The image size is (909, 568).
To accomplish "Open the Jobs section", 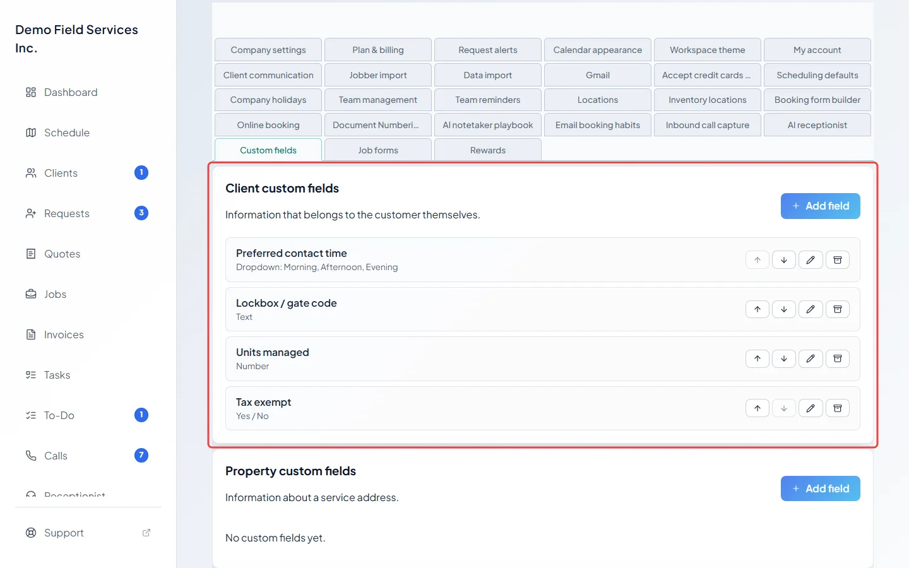I will point(88,294).
